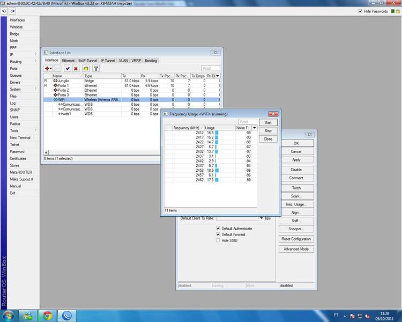The width and height of the screenshot is (402, 322).
Task: Switch to the EoIP Tunnel tab
Action: click(x=88, y=61)
